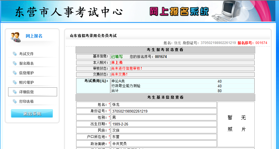The width and height of the screenshot is (279, 149).
Task: Click the 考试费用(元) label
Action: [96, 81]
